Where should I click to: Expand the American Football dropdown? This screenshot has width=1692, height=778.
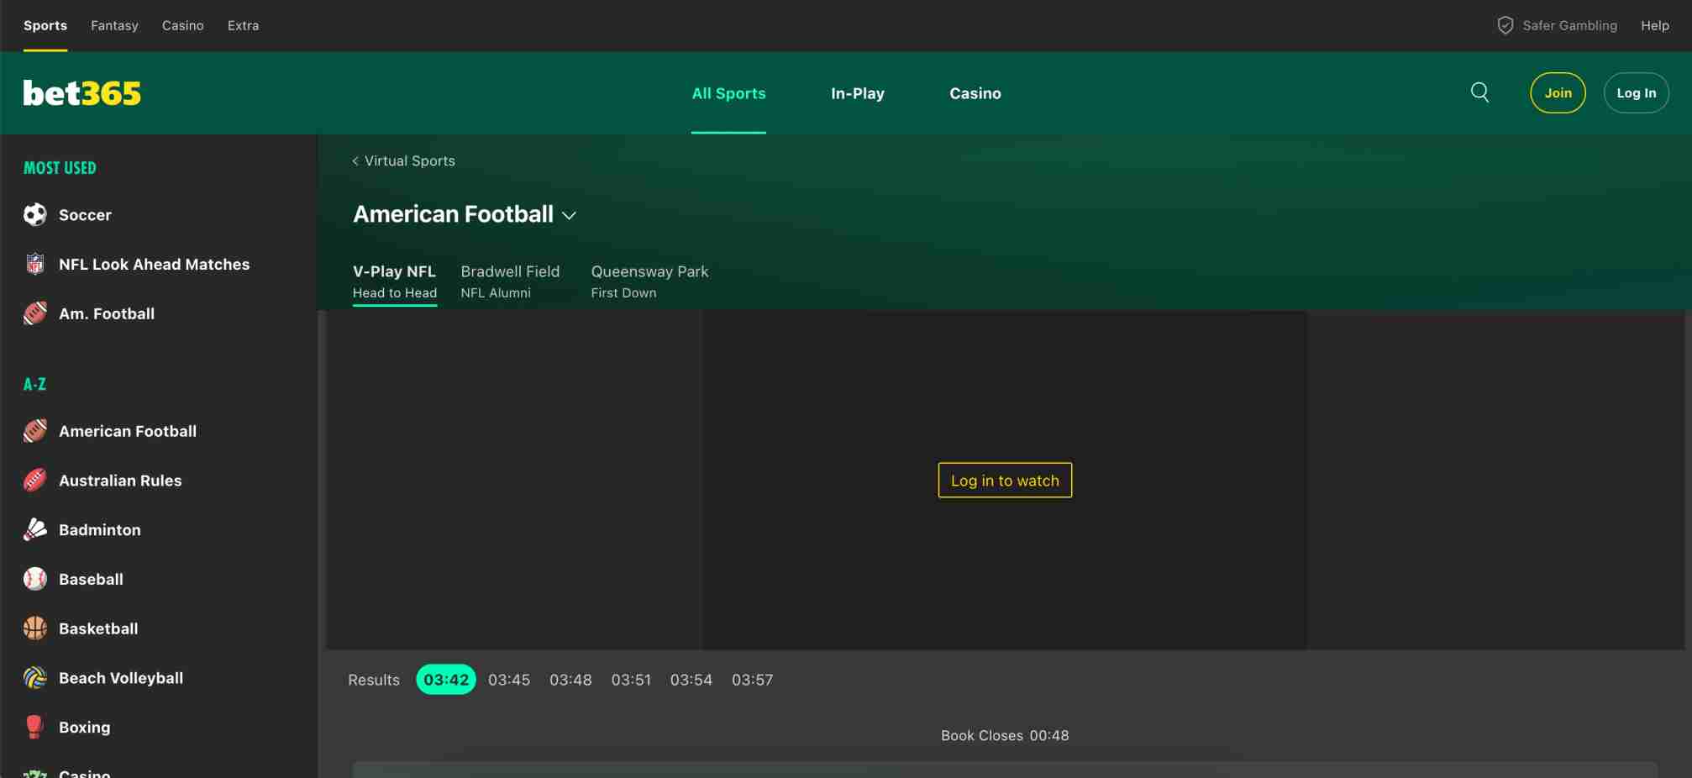pyautogui.click(x=569, y=216)
